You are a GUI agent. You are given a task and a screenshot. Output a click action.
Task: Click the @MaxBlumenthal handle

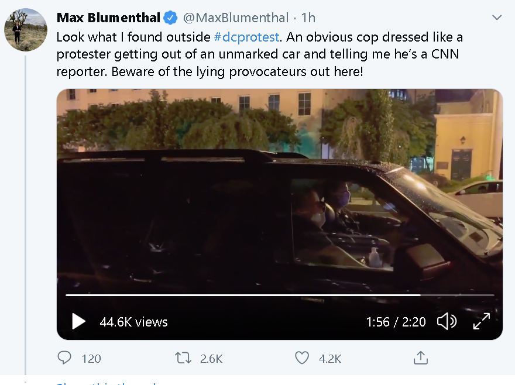point(236,18)
